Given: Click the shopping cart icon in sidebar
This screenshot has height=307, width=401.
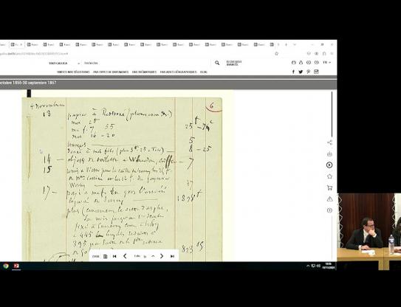Looking at the screenshot, I should click(x=329, y=187).
